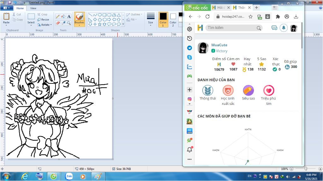
Task: Open Zalo from the taskbar
Action: pyautogui.click(x=69, y=177)
